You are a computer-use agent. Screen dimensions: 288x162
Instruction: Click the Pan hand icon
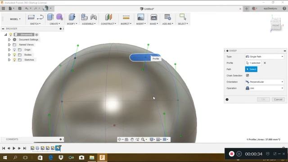click(132, 139)
